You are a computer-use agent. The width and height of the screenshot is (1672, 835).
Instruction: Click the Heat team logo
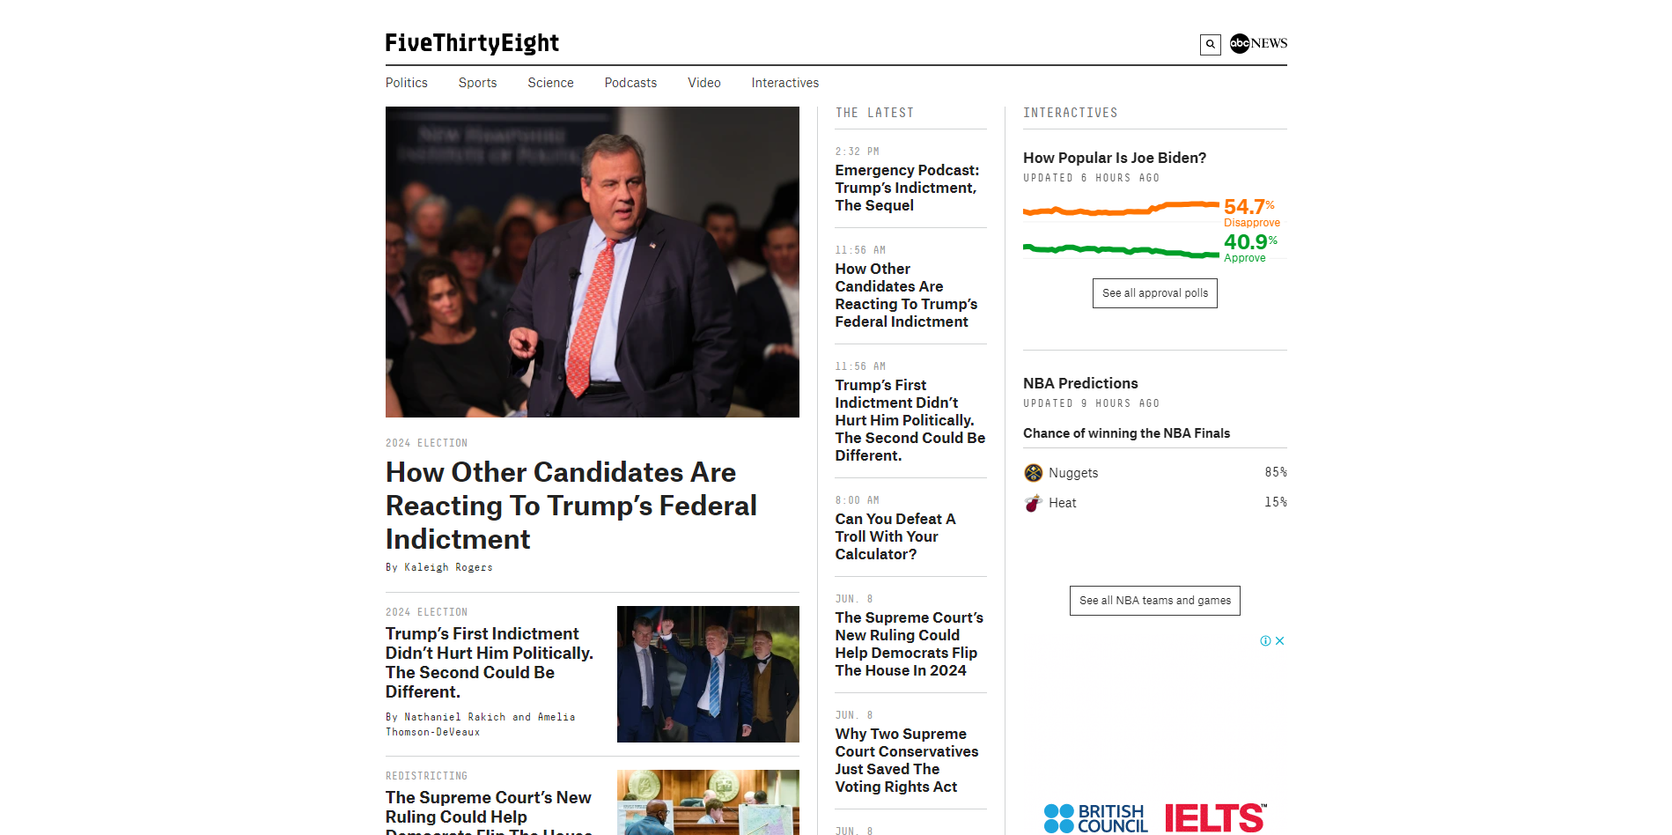(x=1034, y=503)
